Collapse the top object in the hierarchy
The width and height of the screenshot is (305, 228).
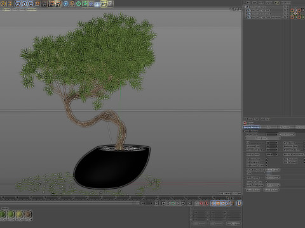pyautogui.click(x=244, y=6)
